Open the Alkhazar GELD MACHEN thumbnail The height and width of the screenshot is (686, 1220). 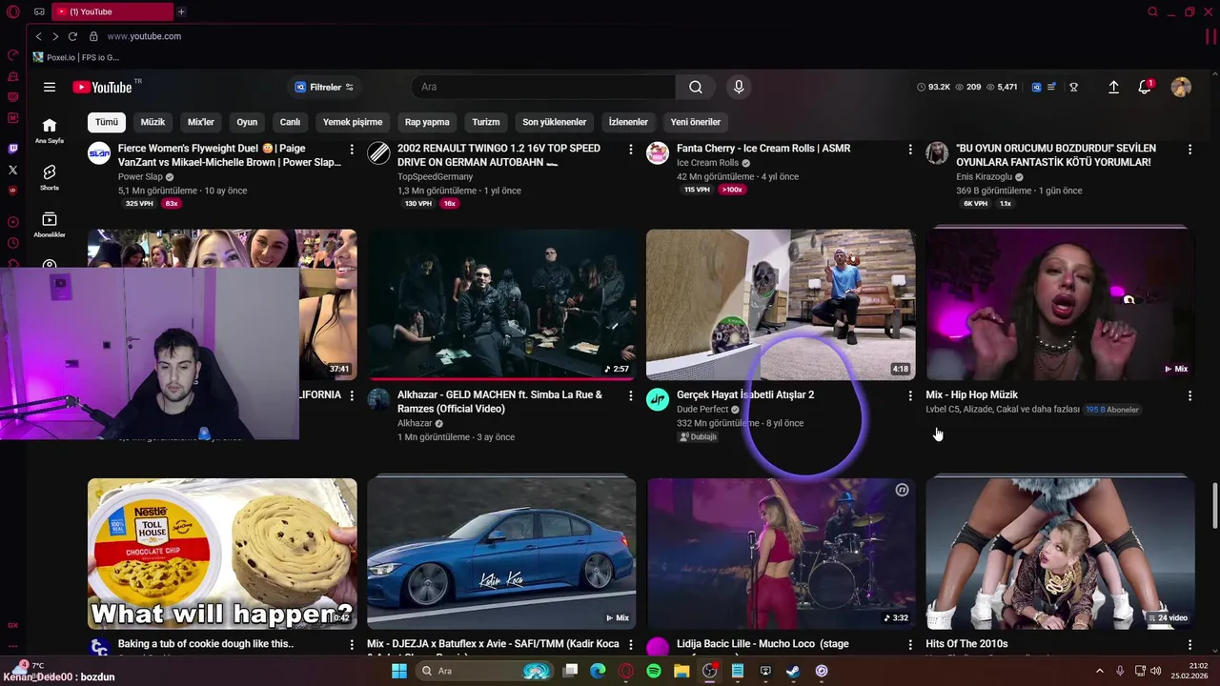click(501, 304)
